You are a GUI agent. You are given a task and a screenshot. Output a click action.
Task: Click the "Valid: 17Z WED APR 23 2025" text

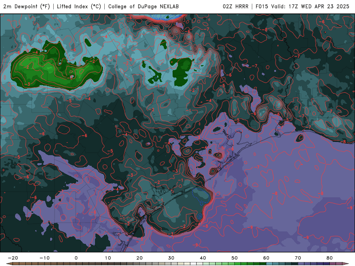pyautogui.click(x=310, y=6)
